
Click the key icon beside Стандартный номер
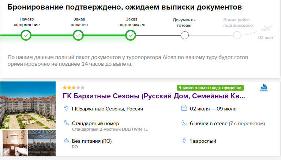66,123
